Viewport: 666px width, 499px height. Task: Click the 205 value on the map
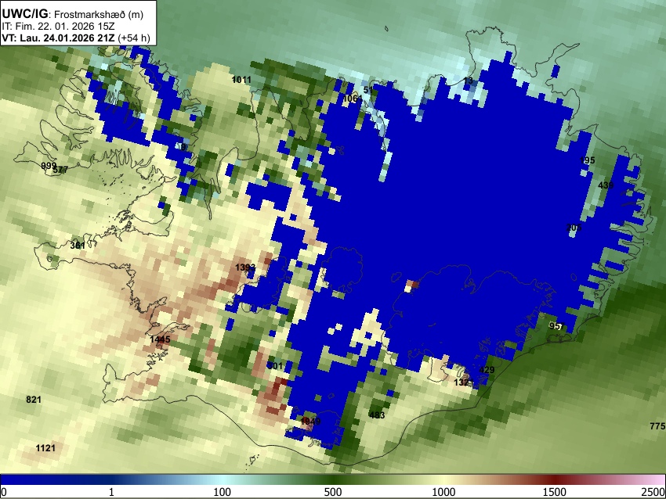(x=574, y=228)
